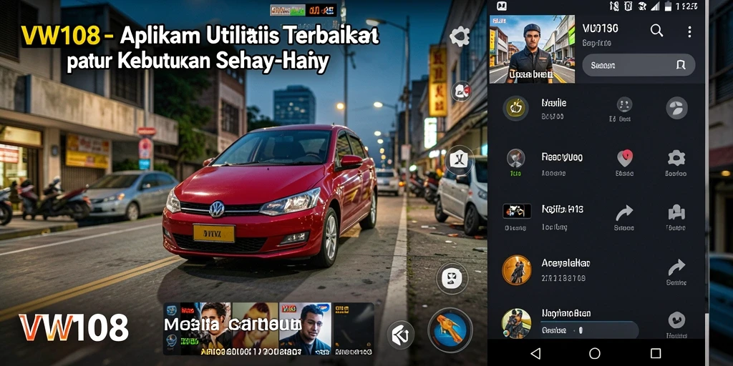Open the gear settings icon over the street photo
Viewport: 733px width, 366px height.
coord(460,36)
